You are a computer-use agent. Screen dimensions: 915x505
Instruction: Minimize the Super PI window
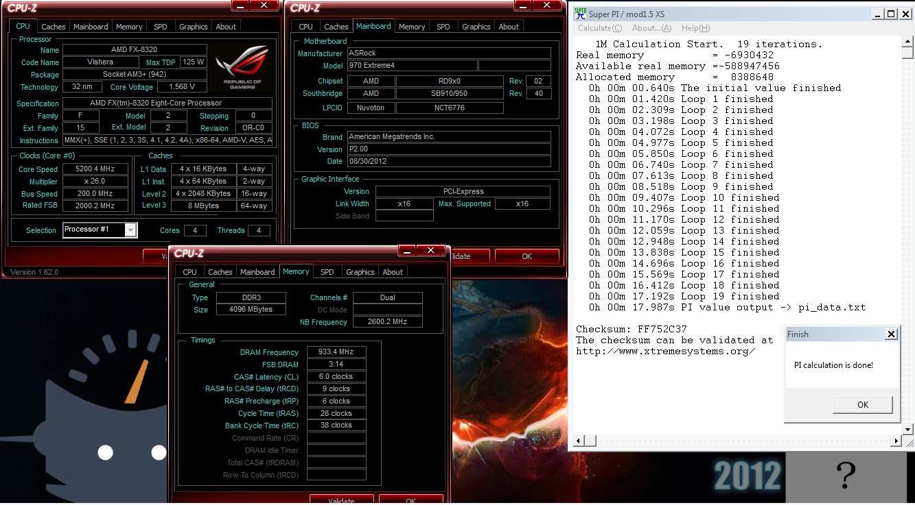point(877,14)
